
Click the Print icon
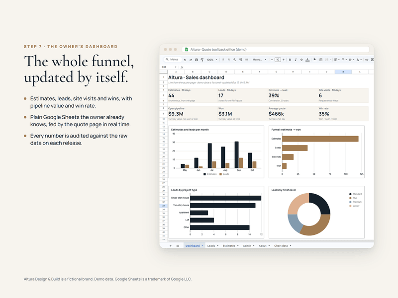coord(196,60)
